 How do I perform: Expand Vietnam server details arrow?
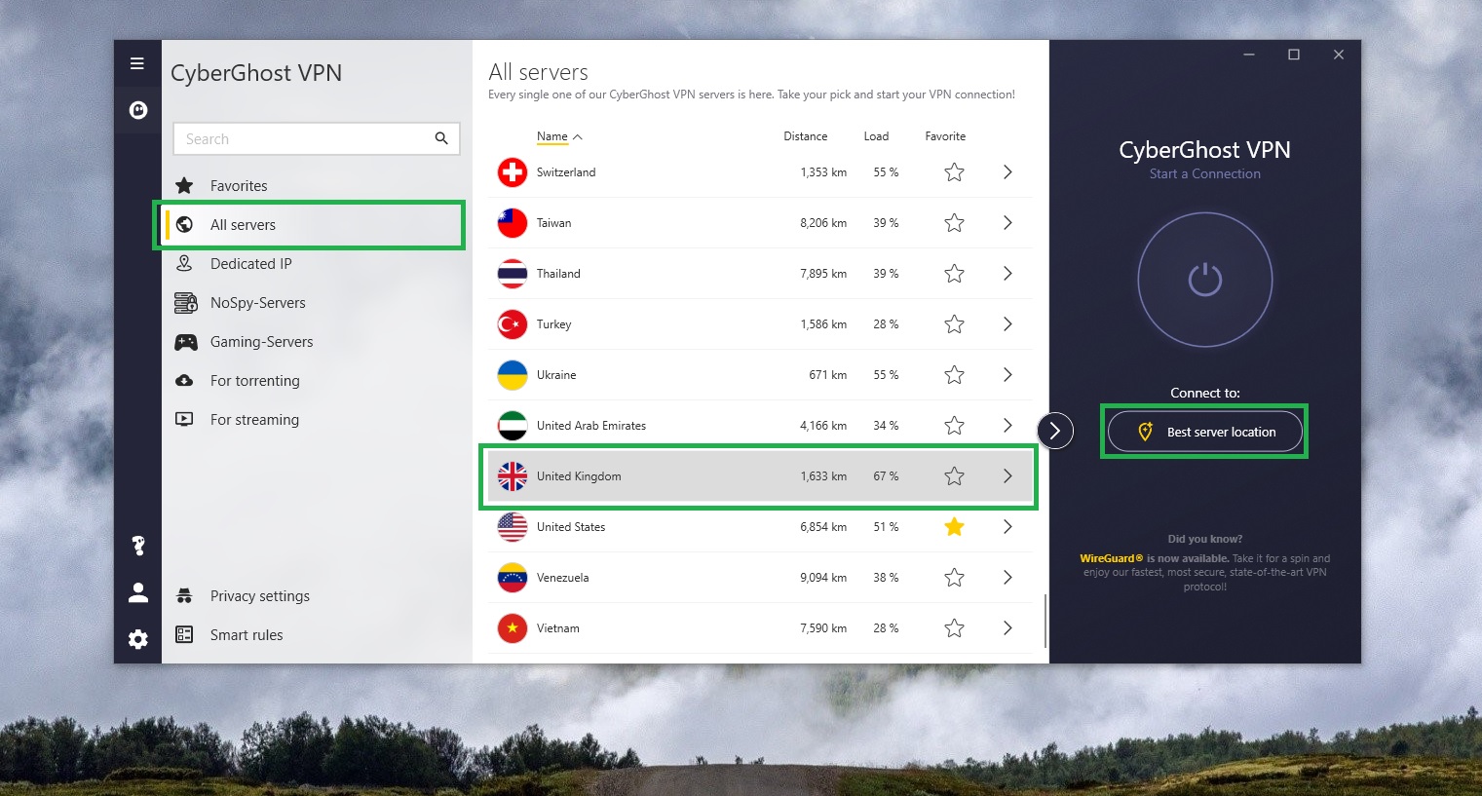coord(1007,628)
